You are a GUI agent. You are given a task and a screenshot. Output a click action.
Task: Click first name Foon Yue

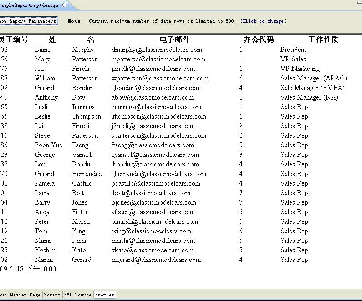pos(48,145)
